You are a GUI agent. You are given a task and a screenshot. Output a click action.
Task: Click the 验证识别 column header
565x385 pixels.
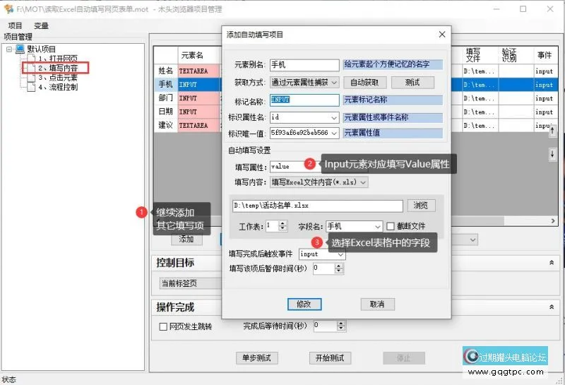[516, 56]
